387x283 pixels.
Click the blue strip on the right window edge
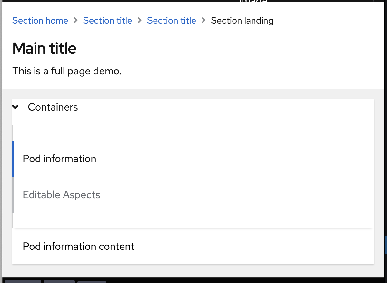(386, 245)
